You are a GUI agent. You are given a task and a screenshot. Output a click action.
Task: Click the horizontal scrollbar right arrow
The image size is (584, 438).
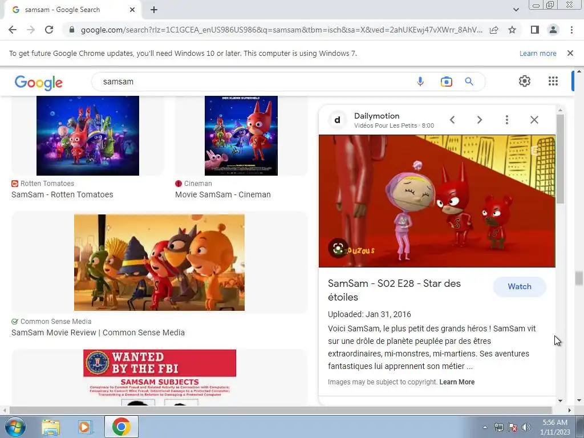point(569,410)
